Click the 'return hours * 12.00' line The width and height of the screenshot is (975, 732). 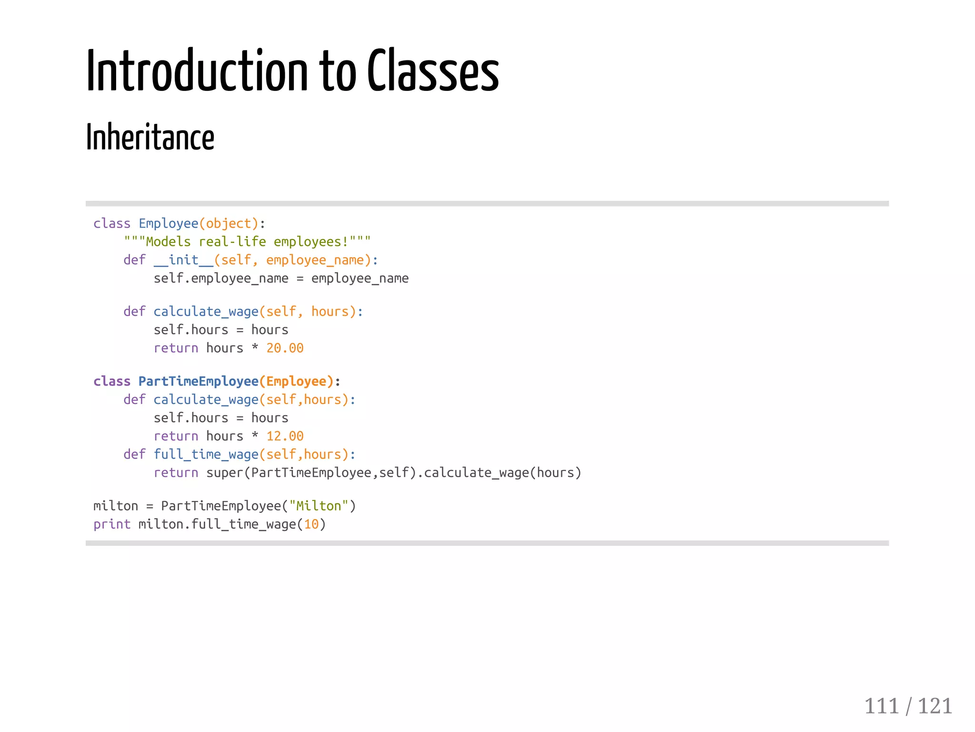[228, 436]
